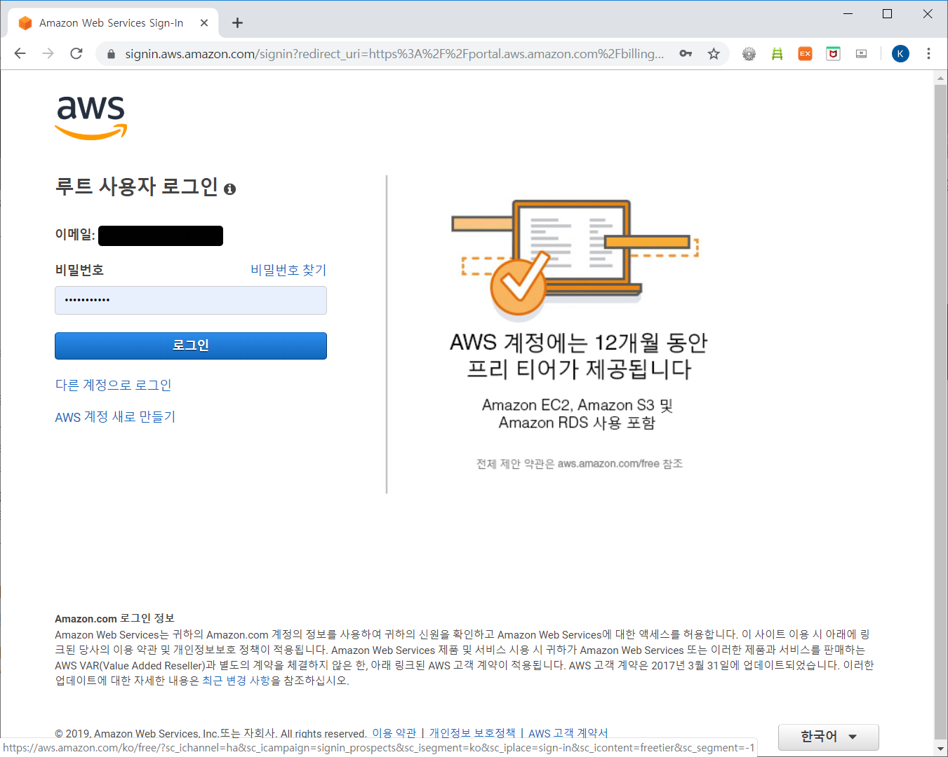Click the 'Amazon.com 로그인 정보' heading
This screenshot has width=948, height=757.
point(114,618)
